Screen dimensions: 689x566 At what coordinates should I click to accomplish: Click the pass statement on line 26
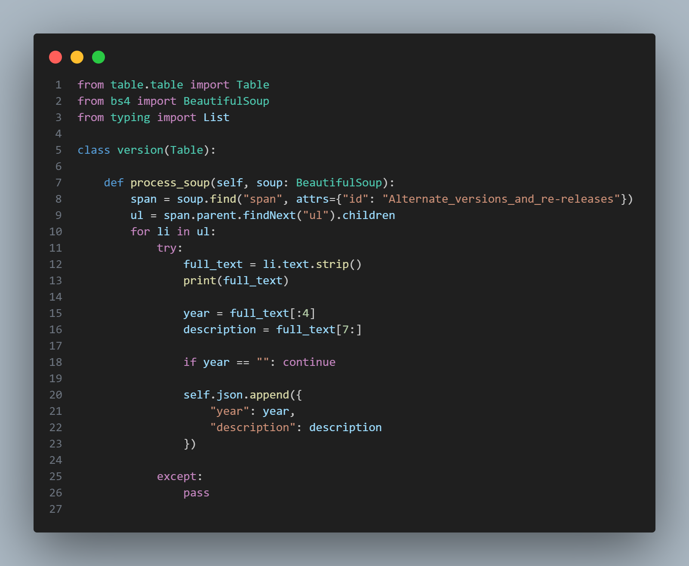point(197,493)
